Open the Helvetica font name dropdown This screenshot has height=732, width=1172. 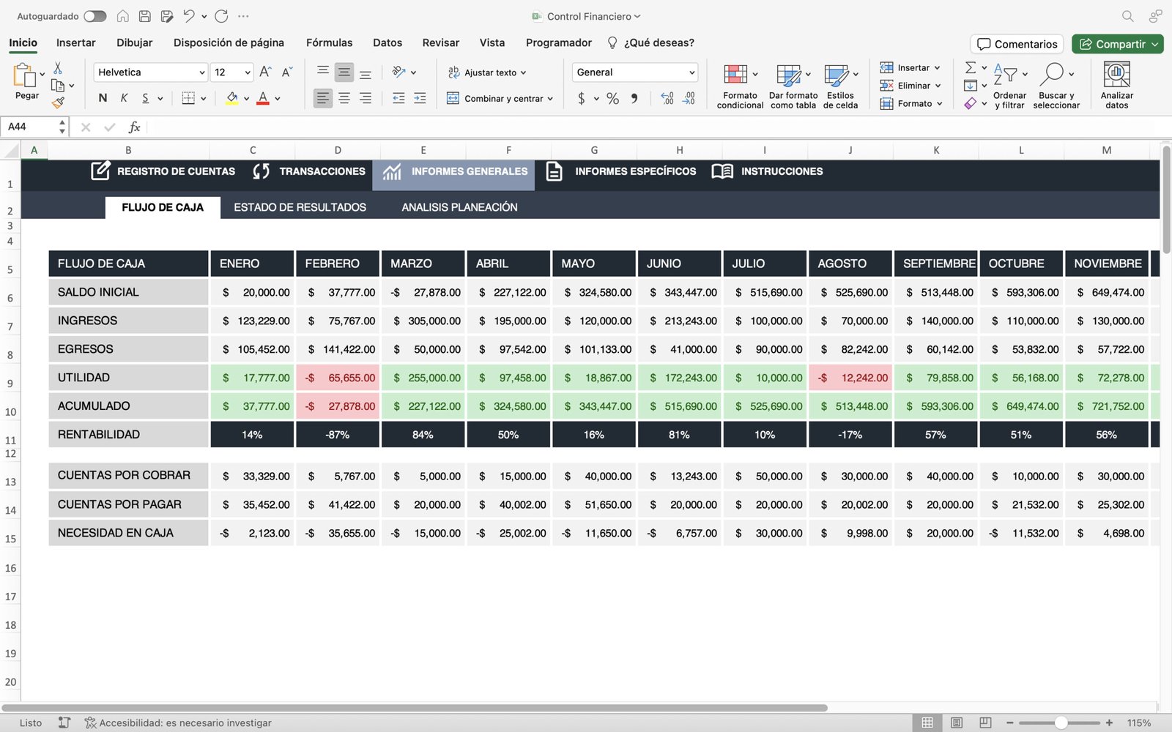pyautogui.click(x=202, y=72)
